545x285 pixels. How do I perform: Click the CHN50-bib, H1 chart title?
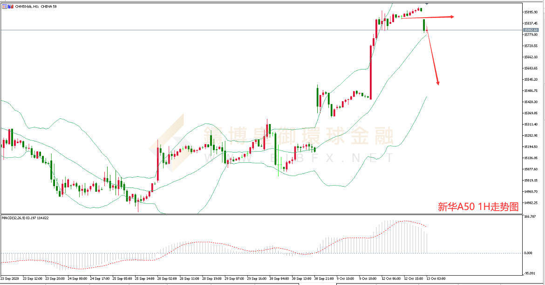(x=36, y=6)
